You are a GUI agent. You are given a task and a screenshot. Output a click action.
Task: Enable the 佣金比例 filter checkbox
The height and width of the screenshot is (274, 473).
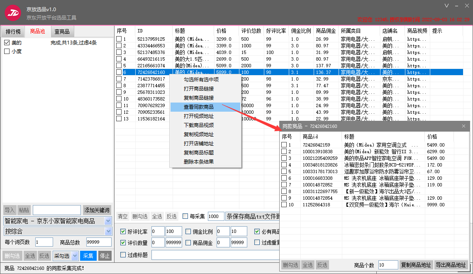tap(188, 232)
